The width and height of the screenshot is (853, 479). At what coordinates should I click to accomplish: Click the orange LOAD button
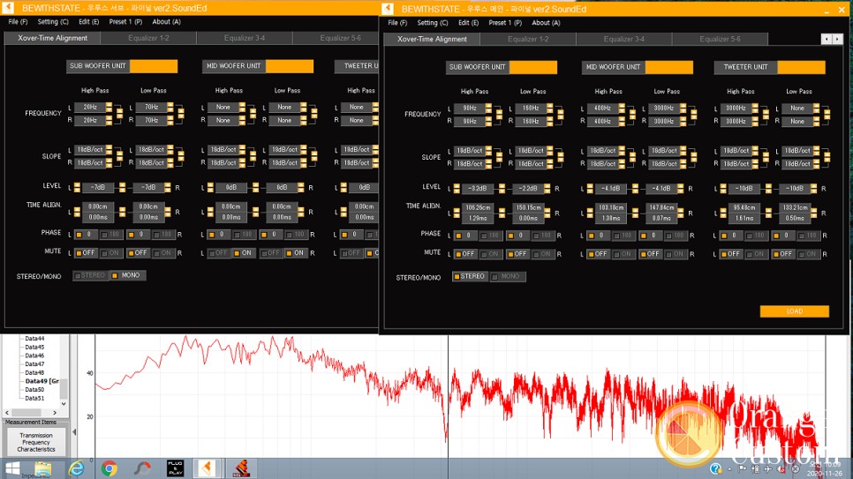click(794, 311)
